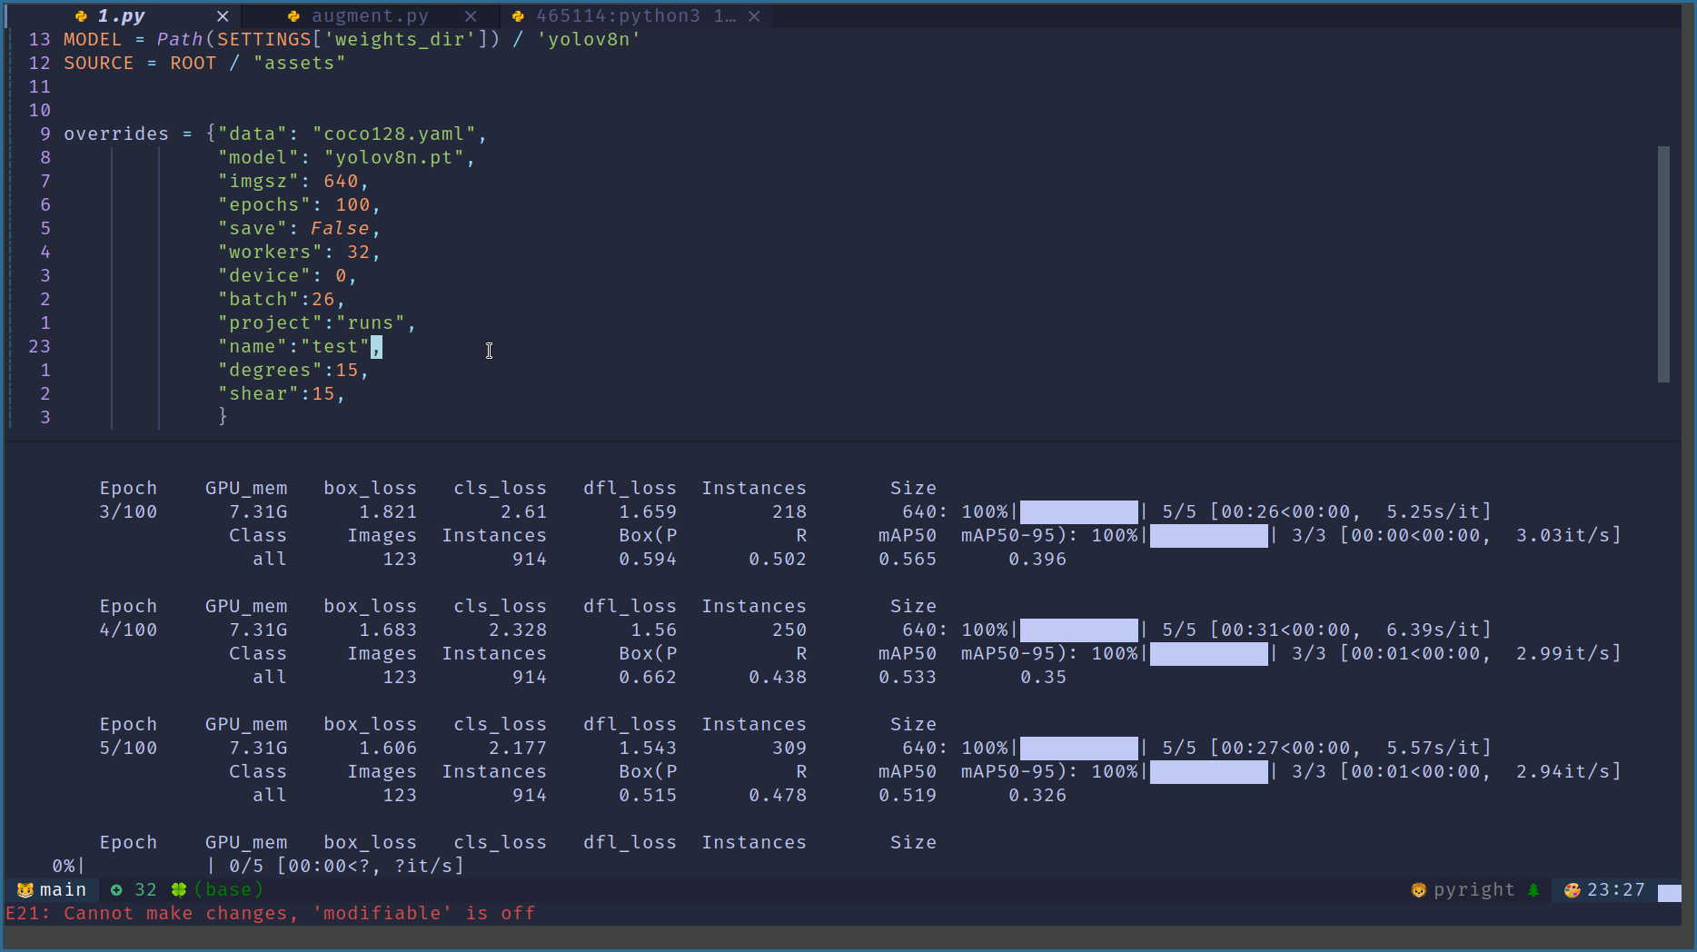This screenshot has width=1697, height=952.
Task: Click the Python icon on the augment.py tab
Action: 293,15
